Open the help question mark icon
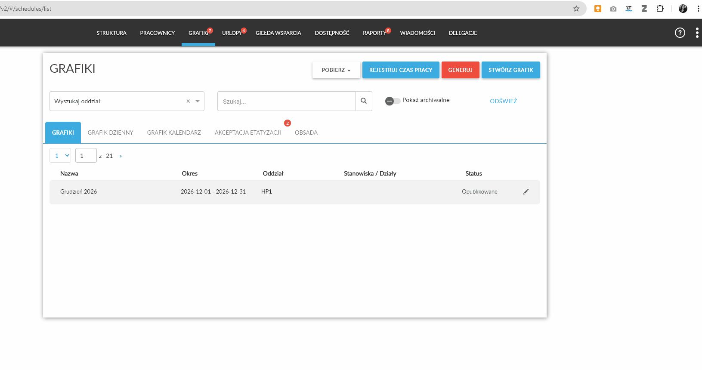 [x=680, y=33]
